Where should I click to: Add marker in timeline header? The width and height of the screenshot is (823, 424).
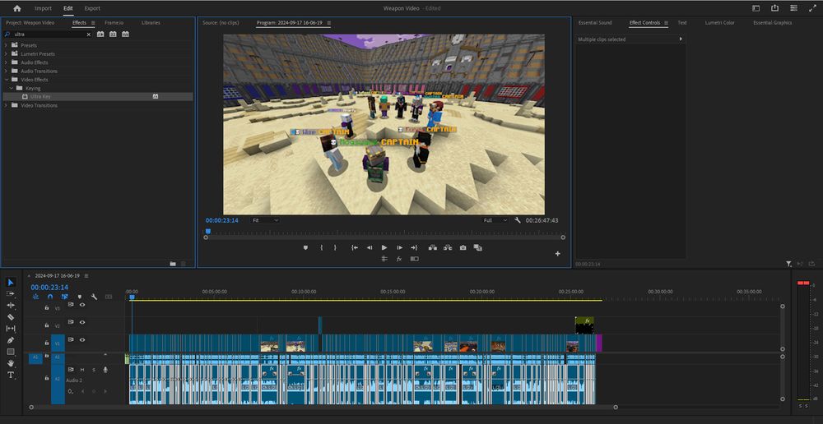coord(79,297)
